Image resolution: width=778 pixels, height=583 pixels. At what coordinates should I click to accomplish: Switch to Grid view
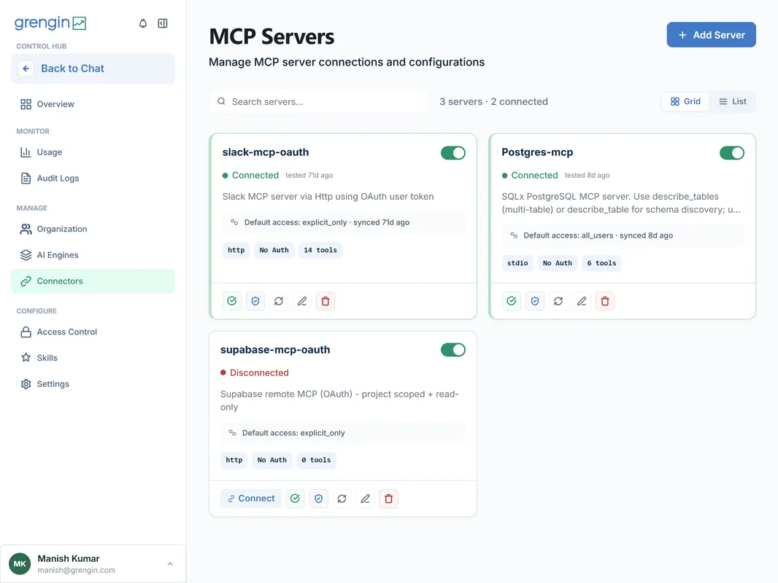pos(685,101)
